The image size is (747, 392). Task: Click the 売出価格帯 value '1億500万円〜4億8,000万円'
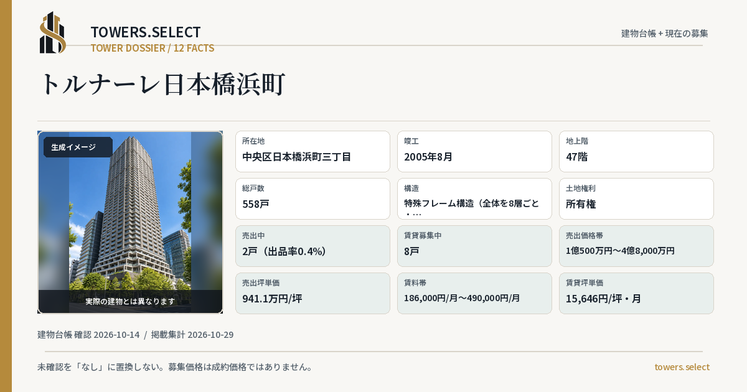620,251
